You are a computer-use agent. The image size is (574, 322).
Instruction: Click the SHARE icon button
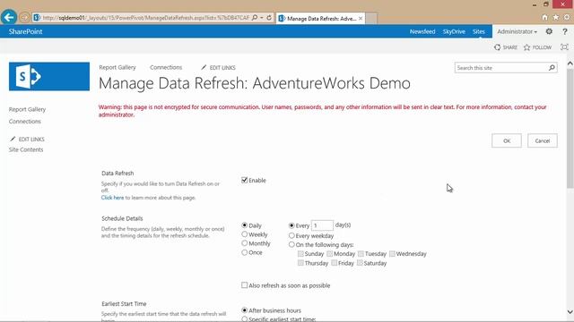pos(506,47)
